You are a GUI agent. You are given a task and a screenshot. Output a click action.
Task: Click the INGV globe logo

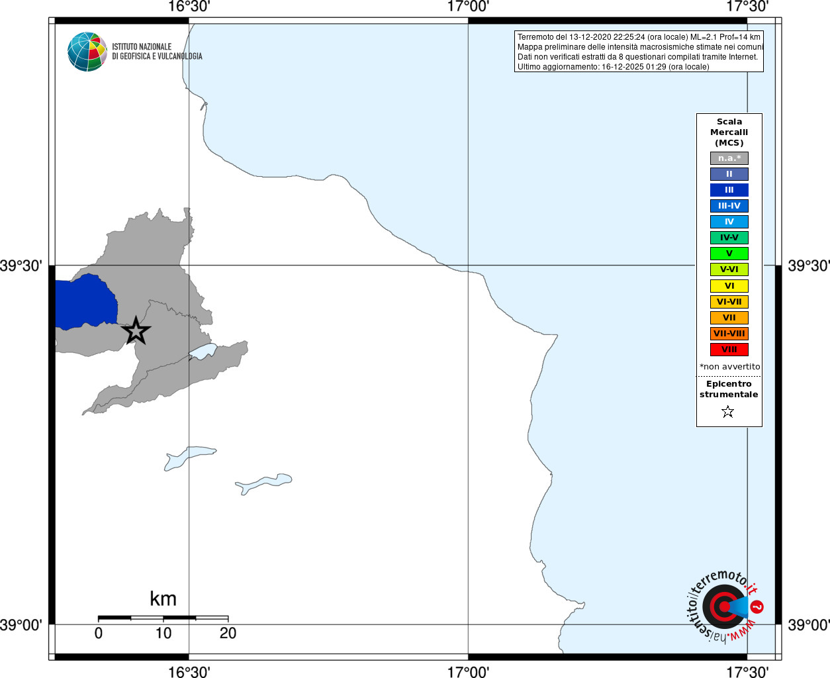click(87, 52)
